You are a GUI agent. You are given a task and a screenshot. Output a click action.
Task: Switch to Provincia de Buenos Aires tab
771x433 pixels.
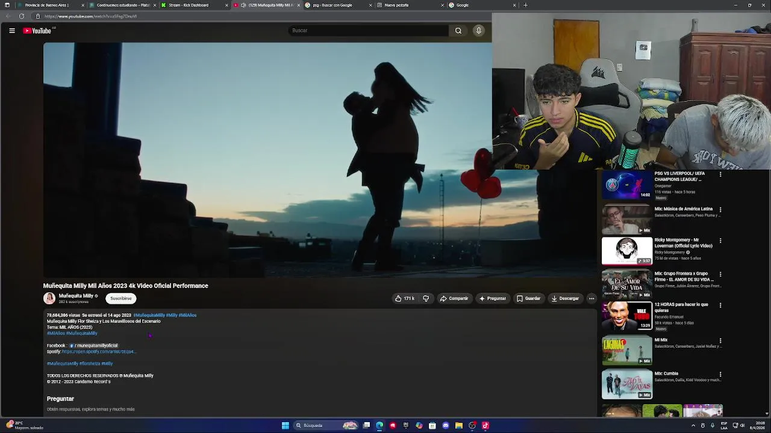point(49,5)
